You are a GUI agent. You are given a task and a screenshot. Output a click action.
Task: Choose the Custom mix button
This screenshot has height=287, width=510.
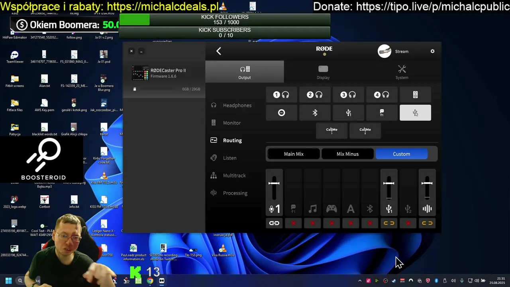tap(401, 154)
